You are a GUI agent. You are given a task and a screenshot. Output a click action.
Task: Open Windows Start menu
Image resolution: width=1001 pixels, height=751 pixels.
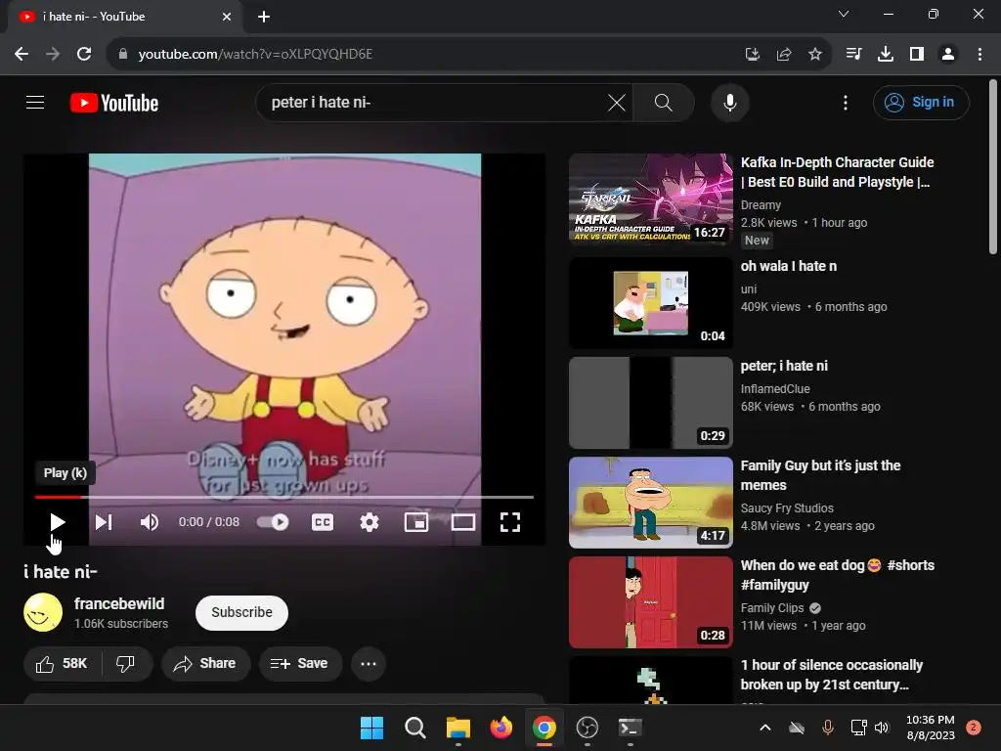[x=371, y=728]
